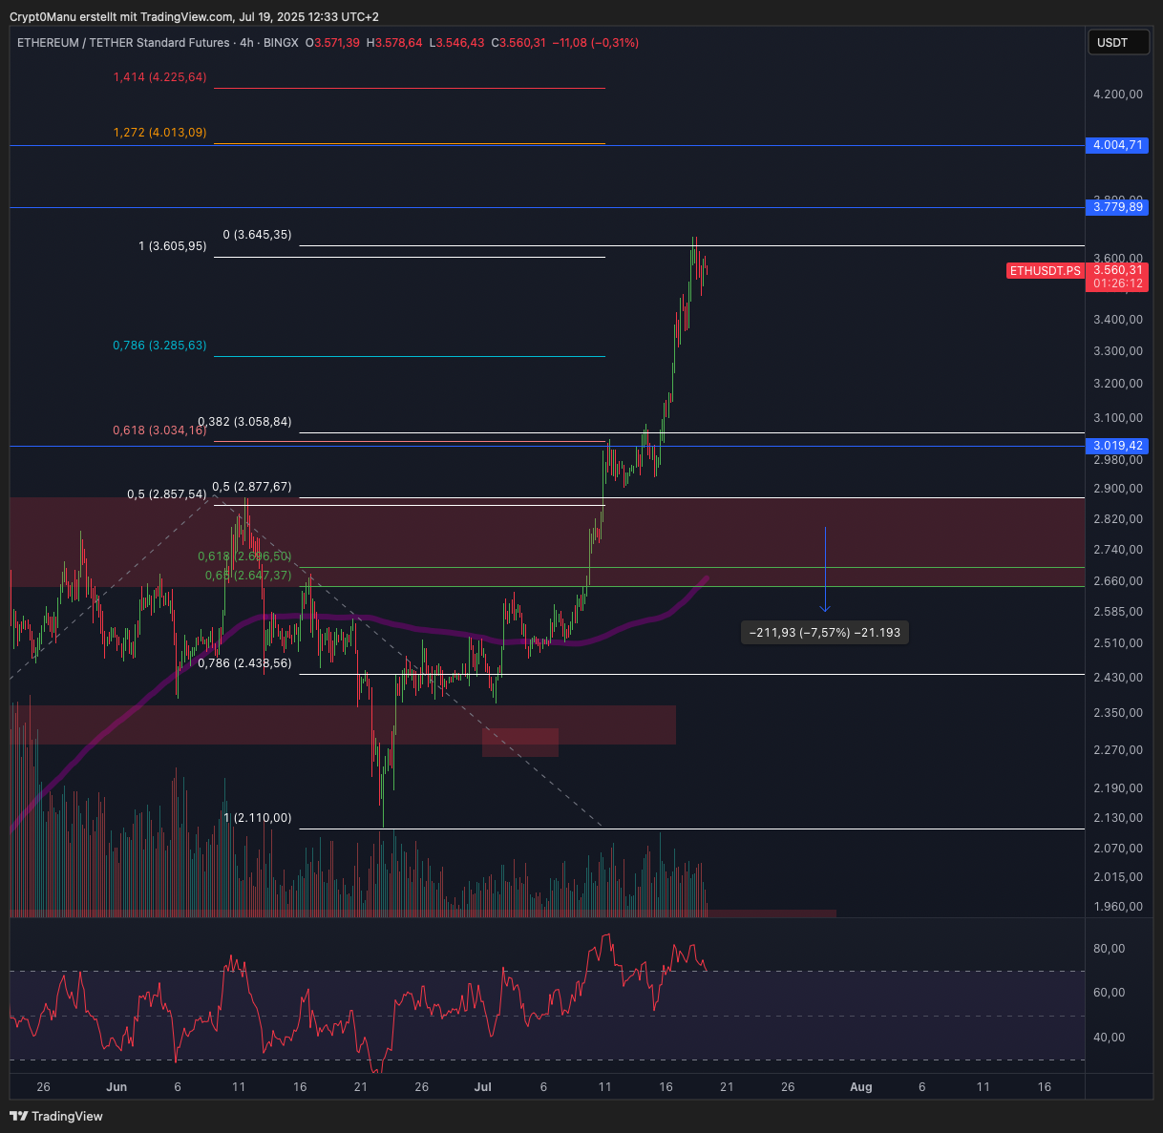Click the Aug label on the time axis

click(861, 1086)
